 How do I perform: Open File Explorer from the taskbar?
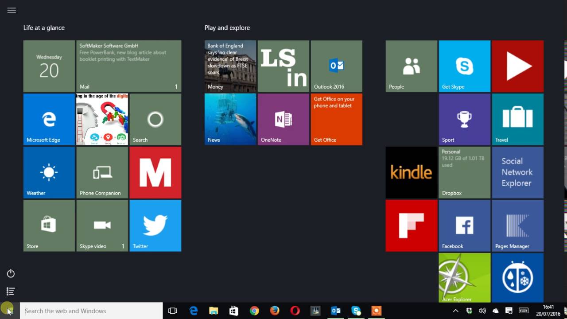click(x=214, y=311)
